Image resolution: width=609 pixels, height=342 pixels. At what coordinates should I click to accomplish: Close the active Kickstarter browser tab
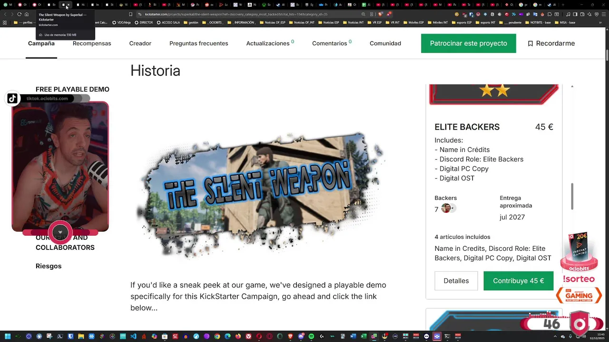(69, 5)
